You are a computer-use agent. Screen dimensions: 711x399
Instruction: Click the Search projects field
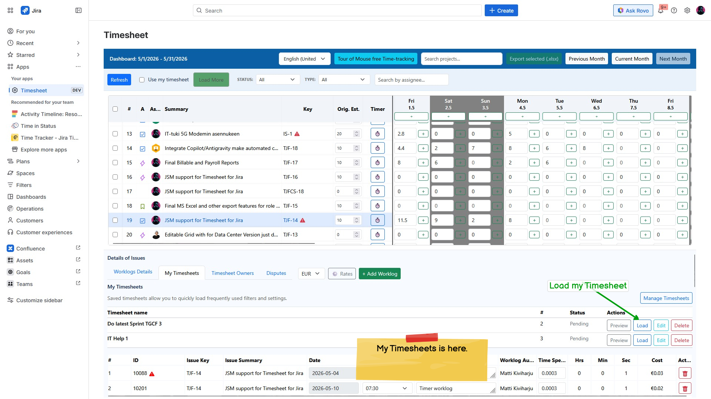(461, 59)
